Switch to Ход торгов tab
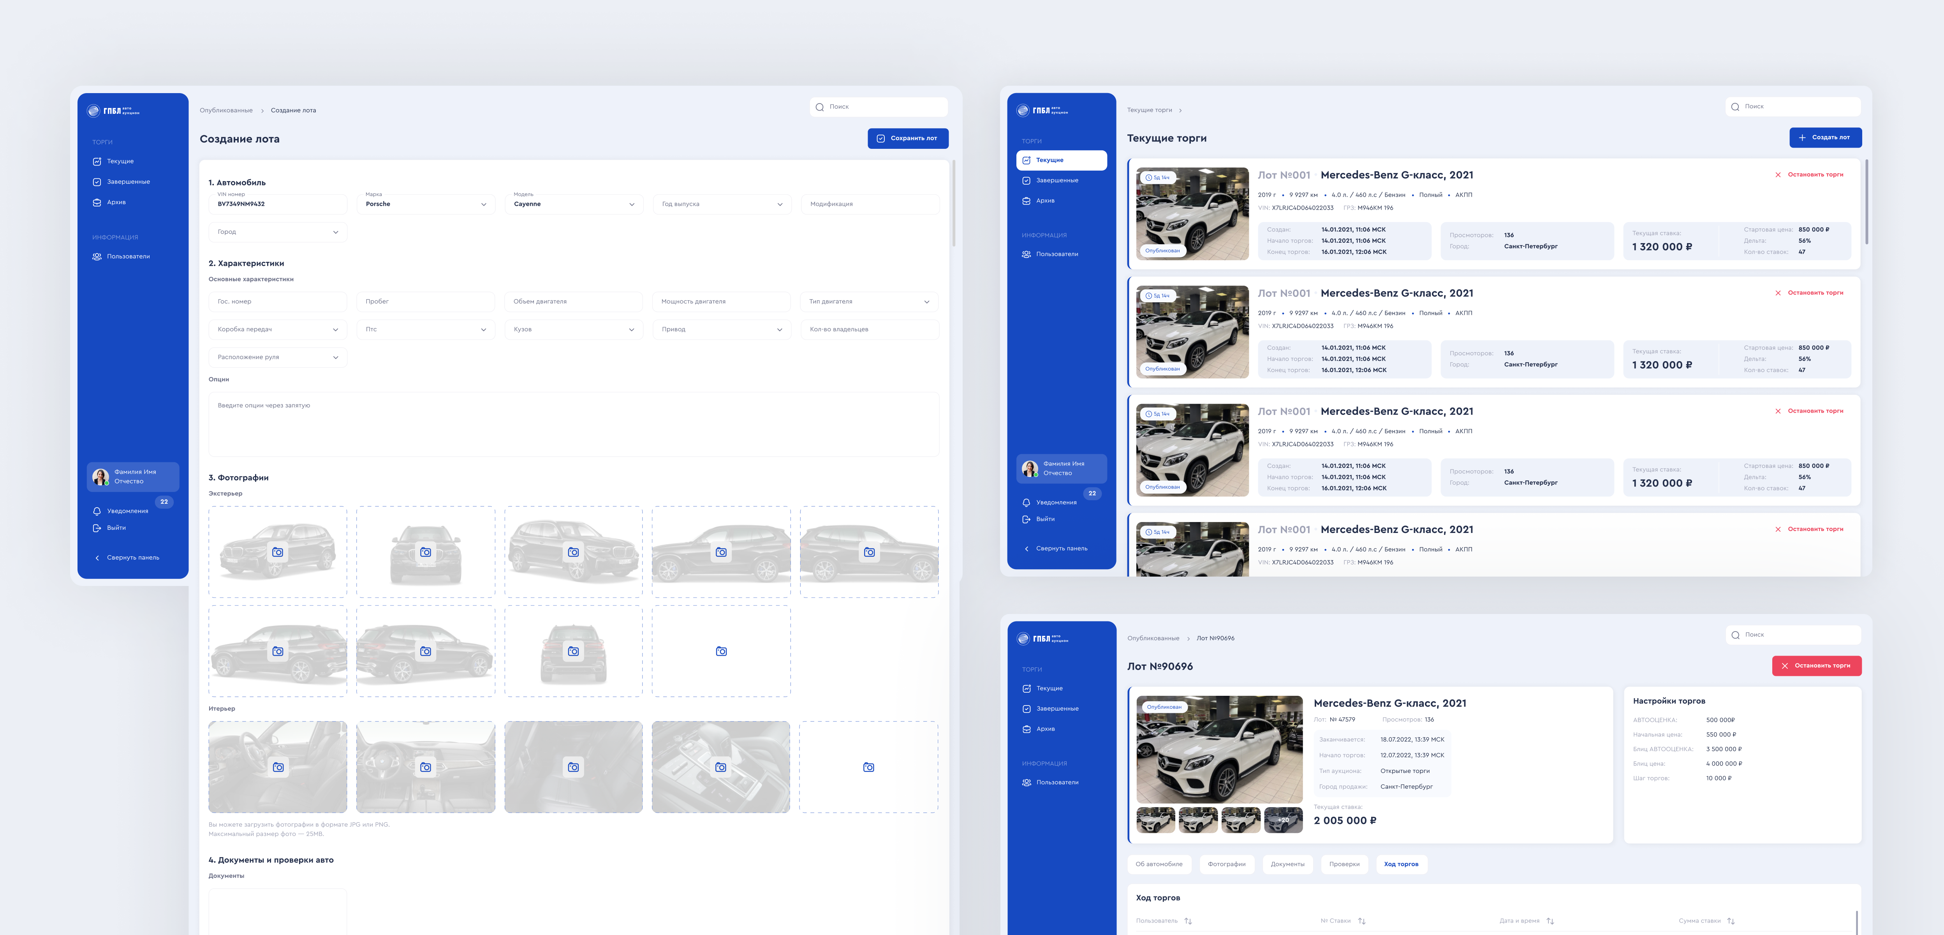 [x=1402, y=864]
